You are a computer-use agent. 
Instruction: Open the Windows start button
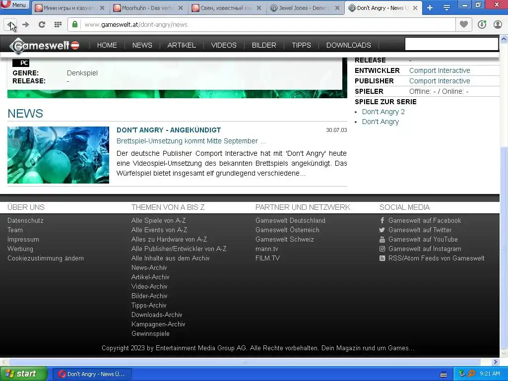(24, 374)
